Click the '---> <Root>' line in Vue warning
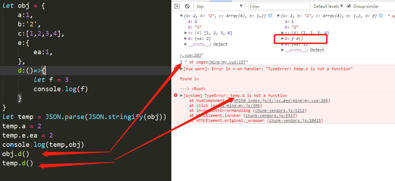 192,89
